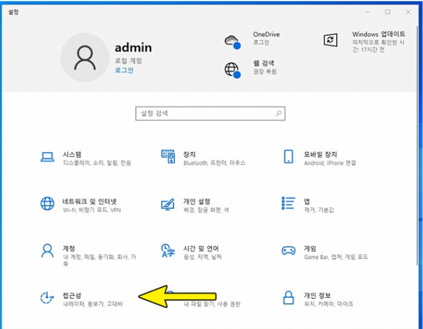The image size is (423, 329).
Task: Open the 시스템 laptop icon
Action: click(x=47, y=157)
